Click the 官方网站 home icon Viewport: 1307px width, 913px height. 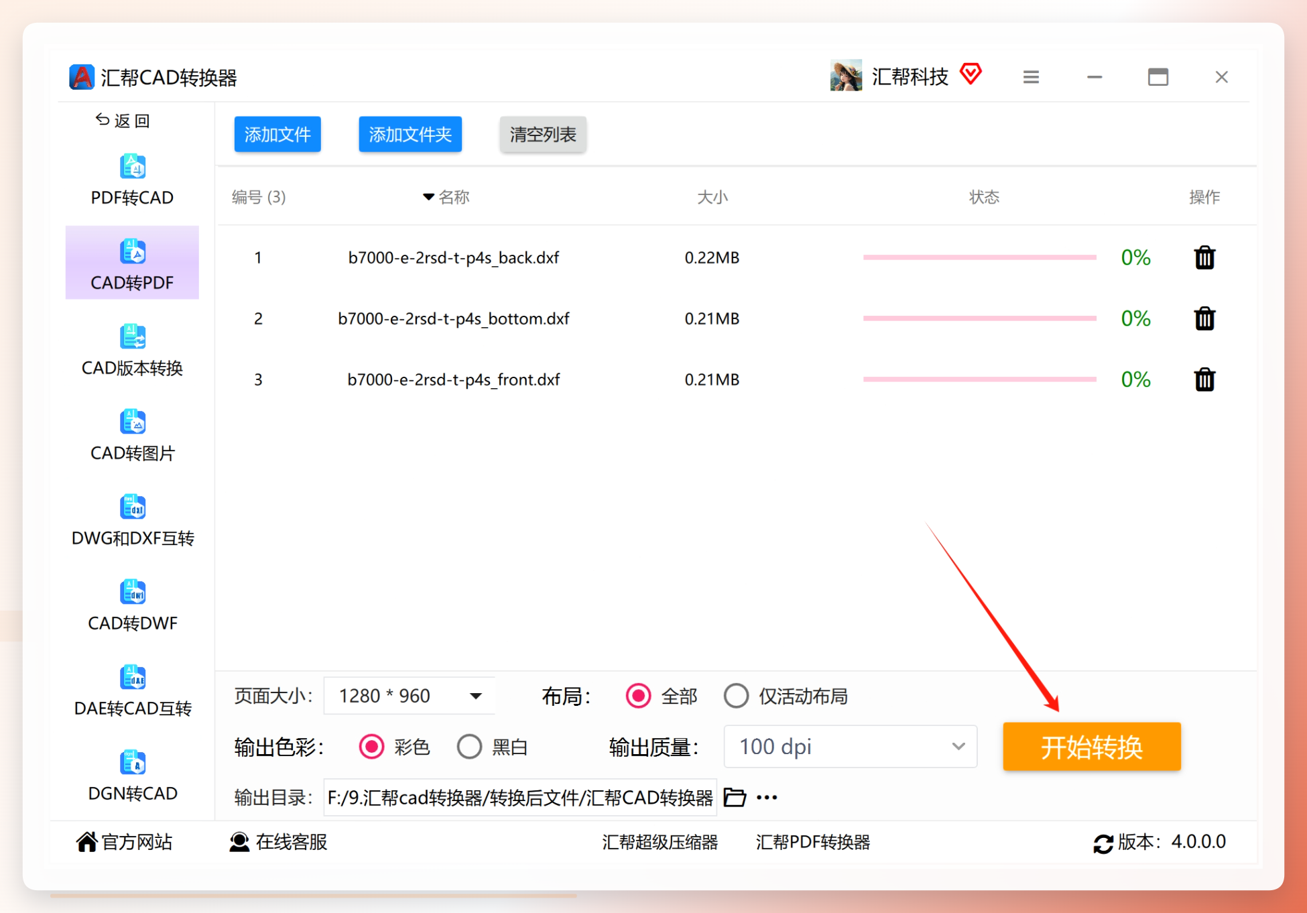[86, 842]
